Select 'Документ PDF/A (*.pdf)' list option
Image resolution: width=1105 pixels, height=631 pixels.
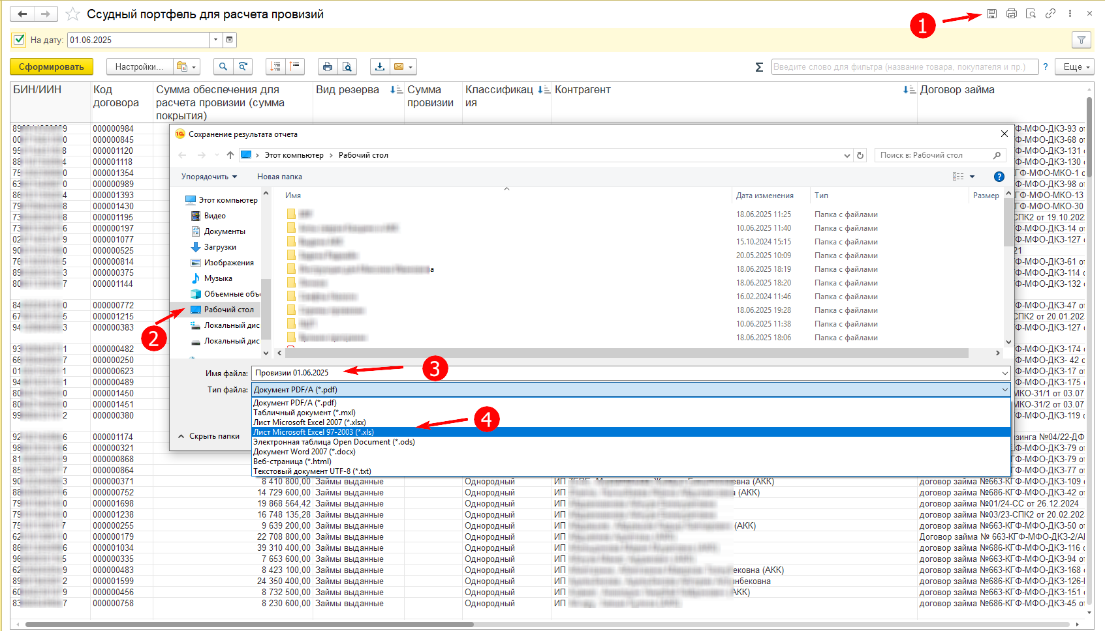pos(631,403)
